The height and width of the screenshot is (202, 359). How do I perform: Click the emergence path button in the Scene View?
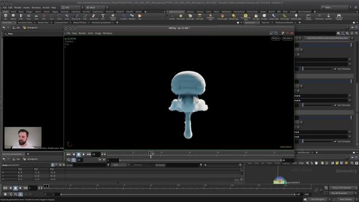click(x=30, y=27)
